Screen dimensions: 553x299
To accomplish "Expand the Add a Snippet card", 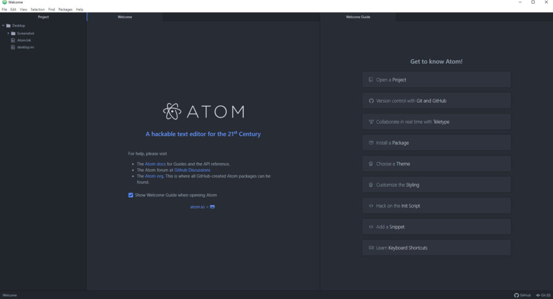I will point(436,227).
